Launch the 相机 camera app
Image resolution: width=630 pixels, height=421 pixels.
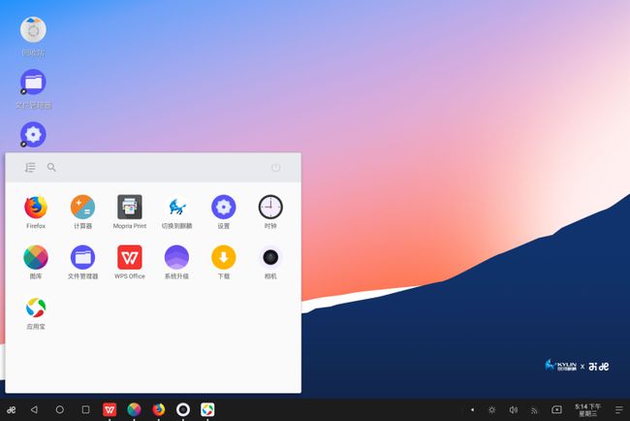(x=270, y=258)
